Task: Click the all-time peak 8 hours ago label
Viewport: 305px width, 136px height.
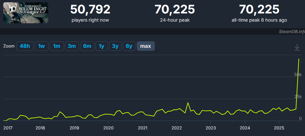Action: 259,20
